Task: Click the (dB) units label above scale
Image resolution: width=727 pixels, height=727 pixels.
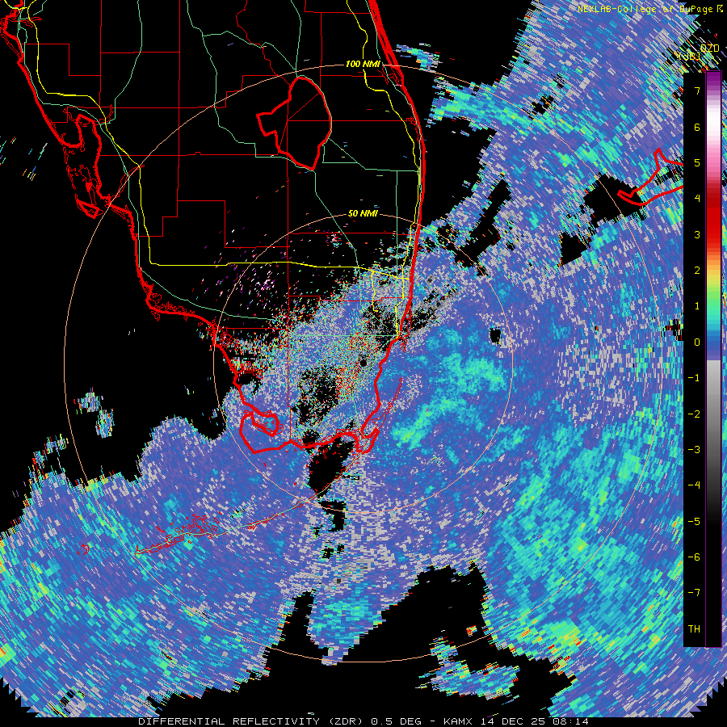Action: 690,56
